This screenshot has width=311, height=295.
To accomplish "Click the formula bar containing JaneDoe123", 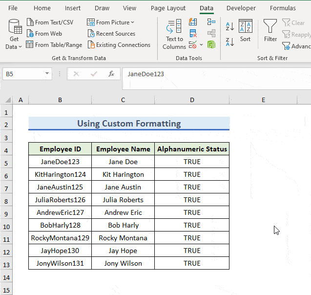I will click(x=217, y=78).
